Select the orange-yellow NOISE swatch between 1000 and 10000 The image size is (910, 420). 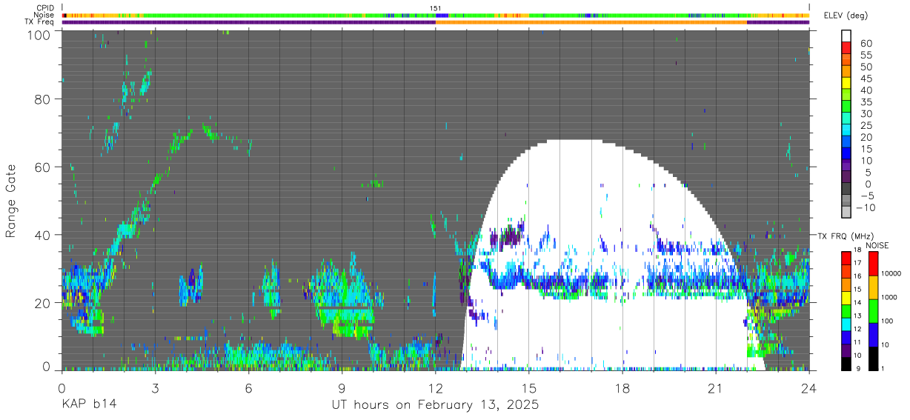[x=873, y=287]
